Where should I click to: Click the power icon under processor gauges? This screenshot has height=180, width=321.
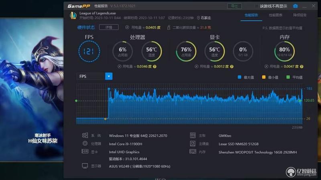[119, 67]
